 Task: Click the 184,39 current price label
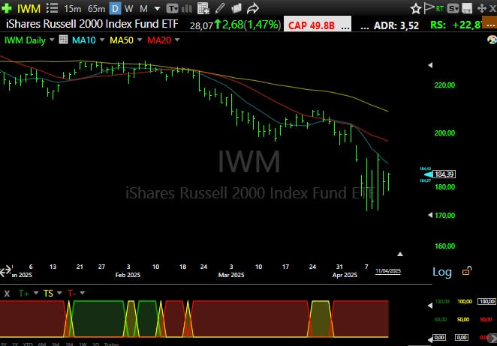click(444, 174)
